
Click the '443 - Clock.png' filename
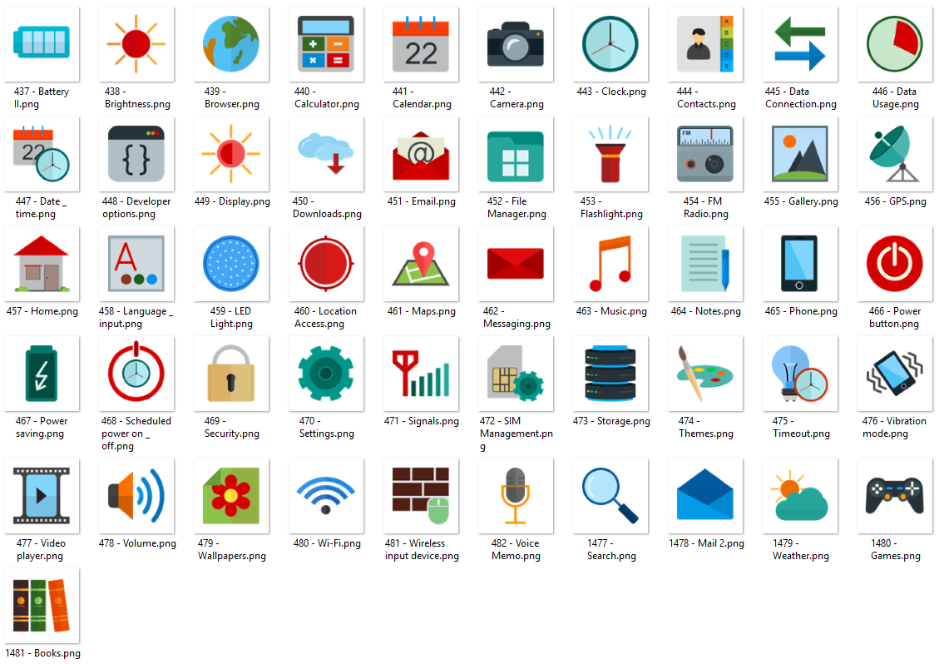(611, 92)
